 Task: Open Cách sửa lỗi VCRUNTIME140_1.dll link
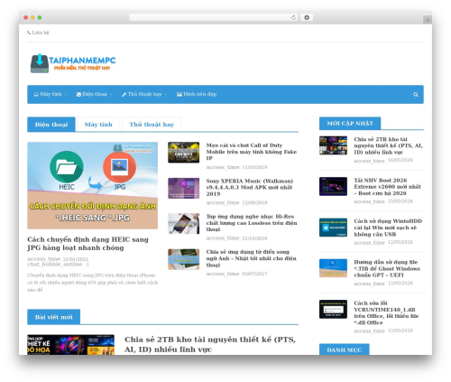[x=386, y=312]
